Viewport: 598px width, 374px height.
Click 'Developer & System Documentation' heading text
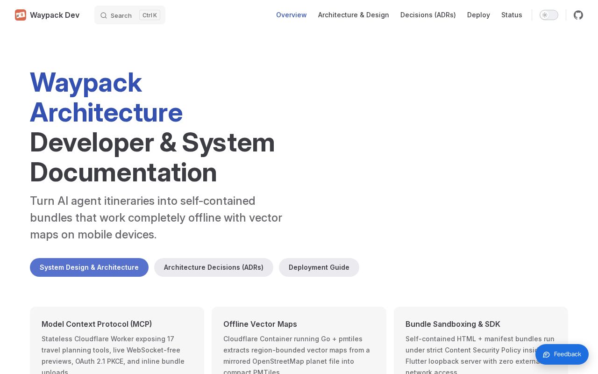click(x=152, y=157)
